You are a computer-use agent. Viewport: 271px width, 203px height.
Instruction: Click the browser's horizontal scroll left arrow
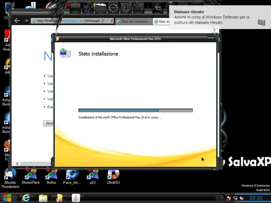17,164
